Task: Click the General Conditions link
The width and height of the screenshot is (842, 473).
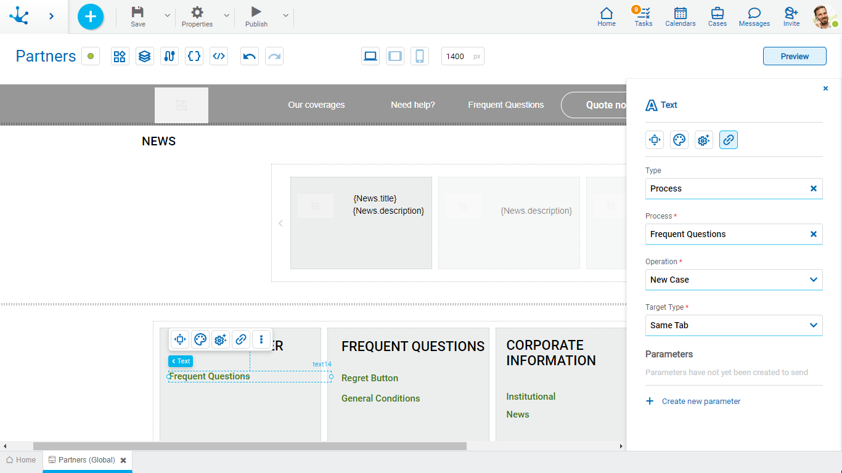Action: (381, 398)
